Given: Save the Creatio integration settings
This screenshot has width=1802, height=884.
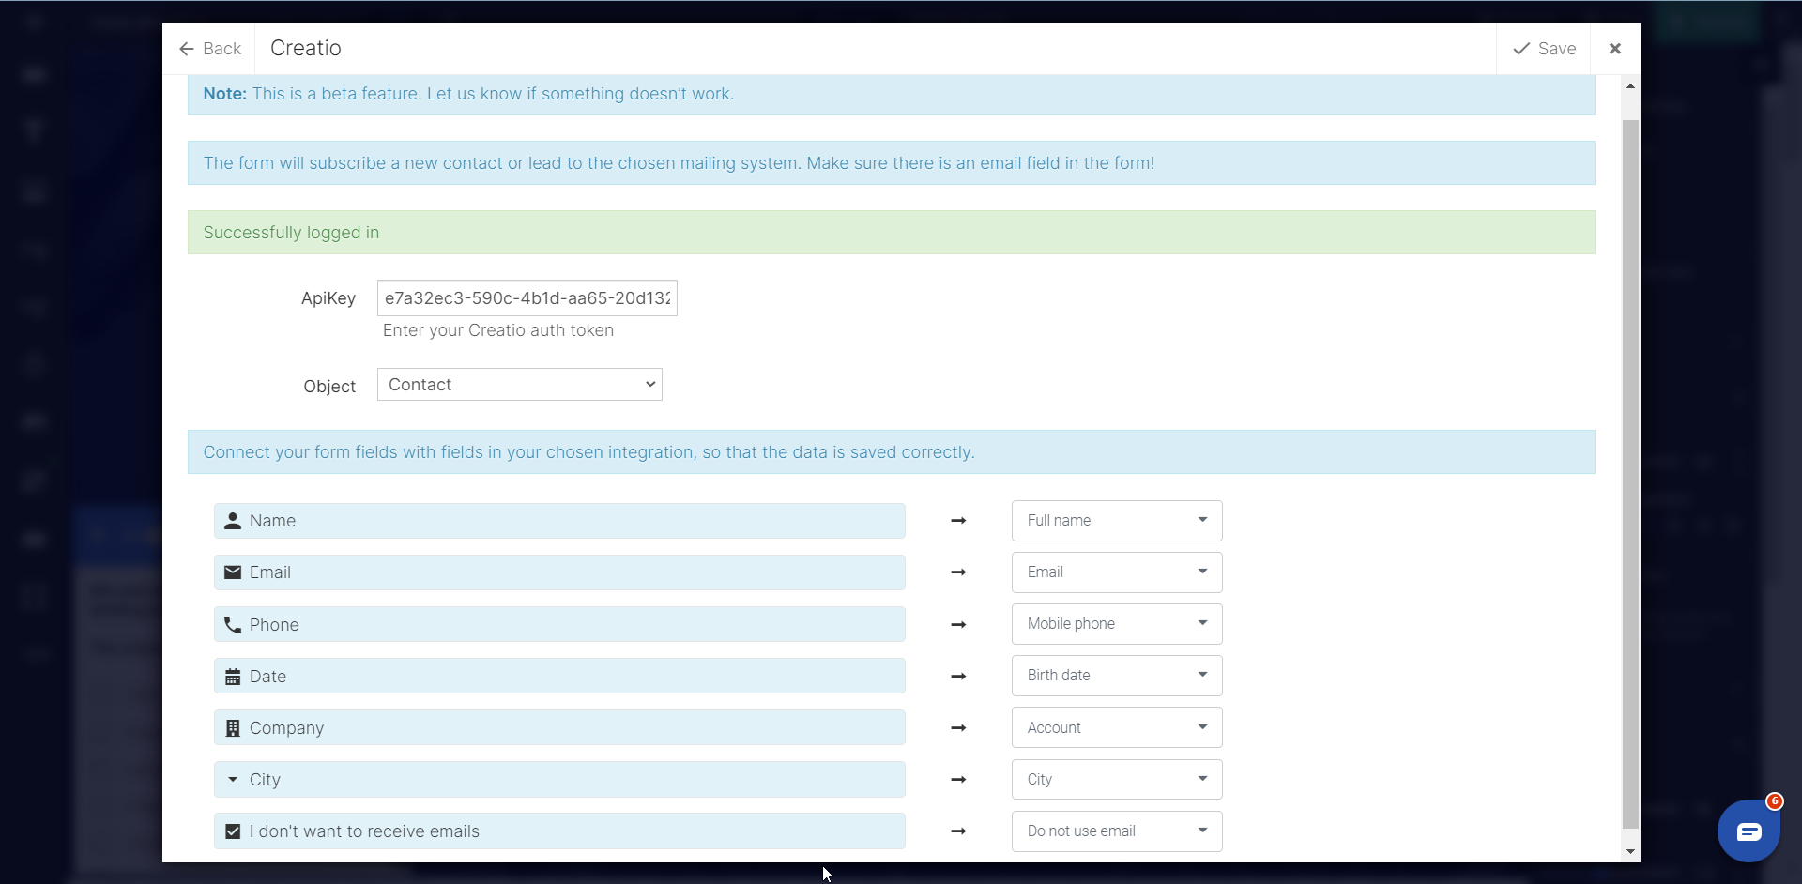Looking at the screenshot, I should [x=1544, y=49].
